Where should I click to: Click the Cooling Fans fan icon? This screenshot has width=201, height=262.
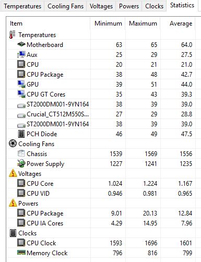pyautogui.click(x=13, y=144)
